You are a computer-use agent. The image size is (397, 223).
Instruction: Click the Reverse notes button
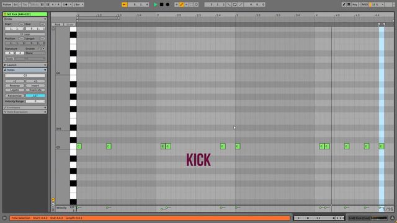coord(15,85)
